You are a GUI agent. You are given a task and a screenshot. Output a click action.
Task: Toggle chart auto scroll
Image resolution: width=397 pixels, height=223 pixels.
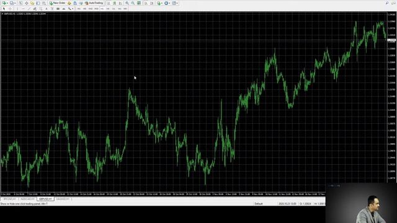146,3
